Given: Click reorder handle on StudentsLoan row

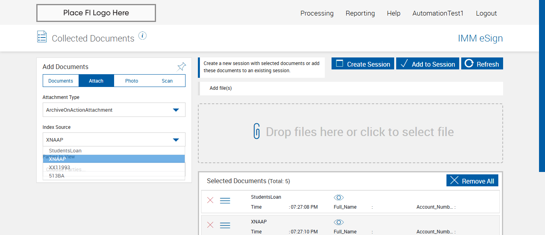Looking at the screenshot, I should tap(225, 201).
